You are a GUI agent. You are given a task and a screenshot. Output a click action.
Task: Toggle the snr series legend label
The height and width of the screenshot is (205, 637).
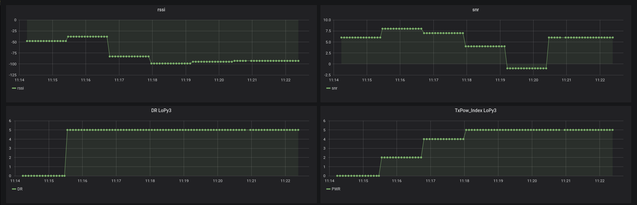pyautogui.click(x=335, y=88)
